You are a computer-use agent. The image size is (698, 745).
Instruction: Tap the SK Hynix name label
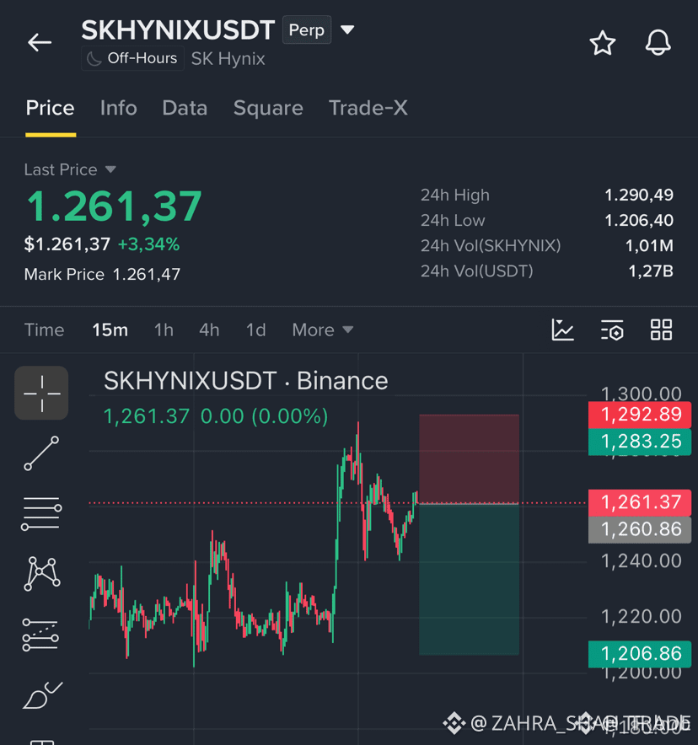pos(228,59)
